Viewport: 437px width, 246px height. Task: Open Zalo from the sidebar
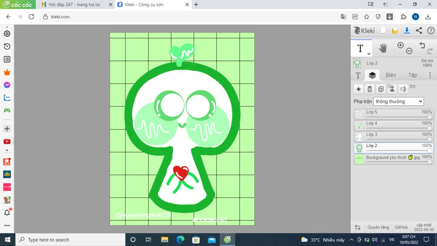(x=7, y=98)
